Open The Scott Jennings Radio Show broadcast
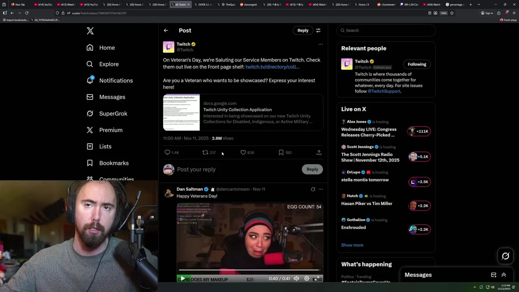Image resolution: width=519 pixels, height=292 pixels. point(386,154)
